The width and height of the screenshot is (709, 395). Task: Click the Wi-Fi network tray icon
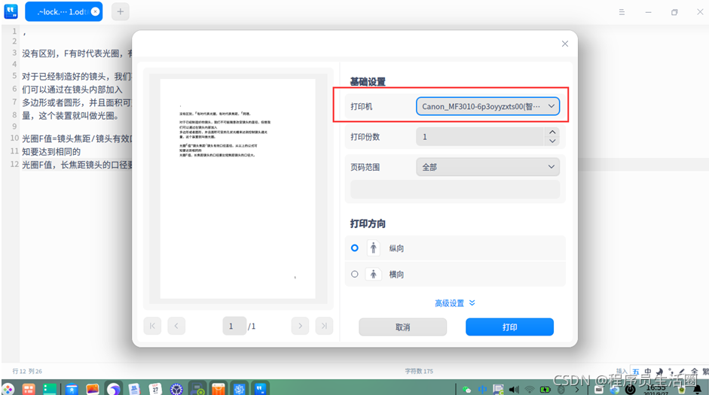point(530,389)
